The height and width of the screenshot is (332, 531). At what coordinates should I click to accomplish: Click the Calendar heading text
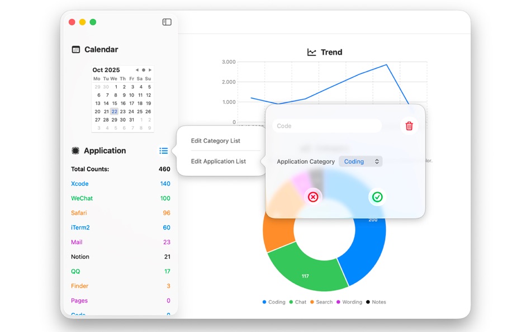(101, 49)
